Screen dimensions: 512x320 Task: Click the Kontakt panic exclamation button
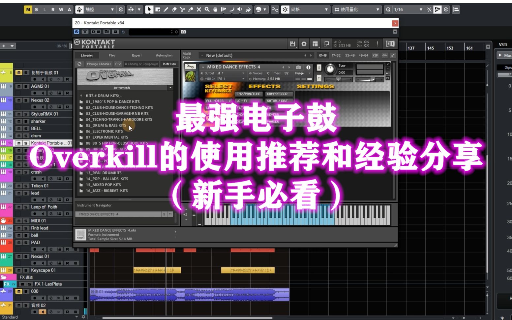377,44
